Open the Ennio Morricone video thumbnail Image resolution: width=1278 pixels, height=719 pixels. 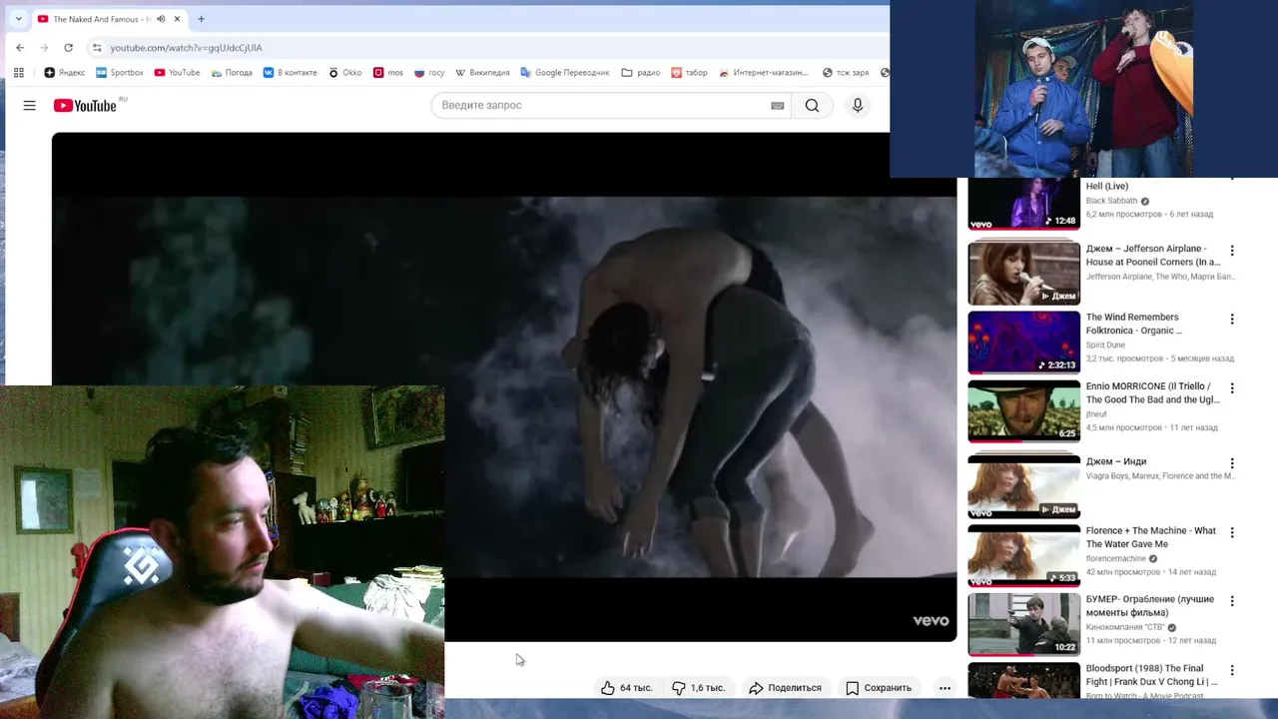click(1023, 410)
